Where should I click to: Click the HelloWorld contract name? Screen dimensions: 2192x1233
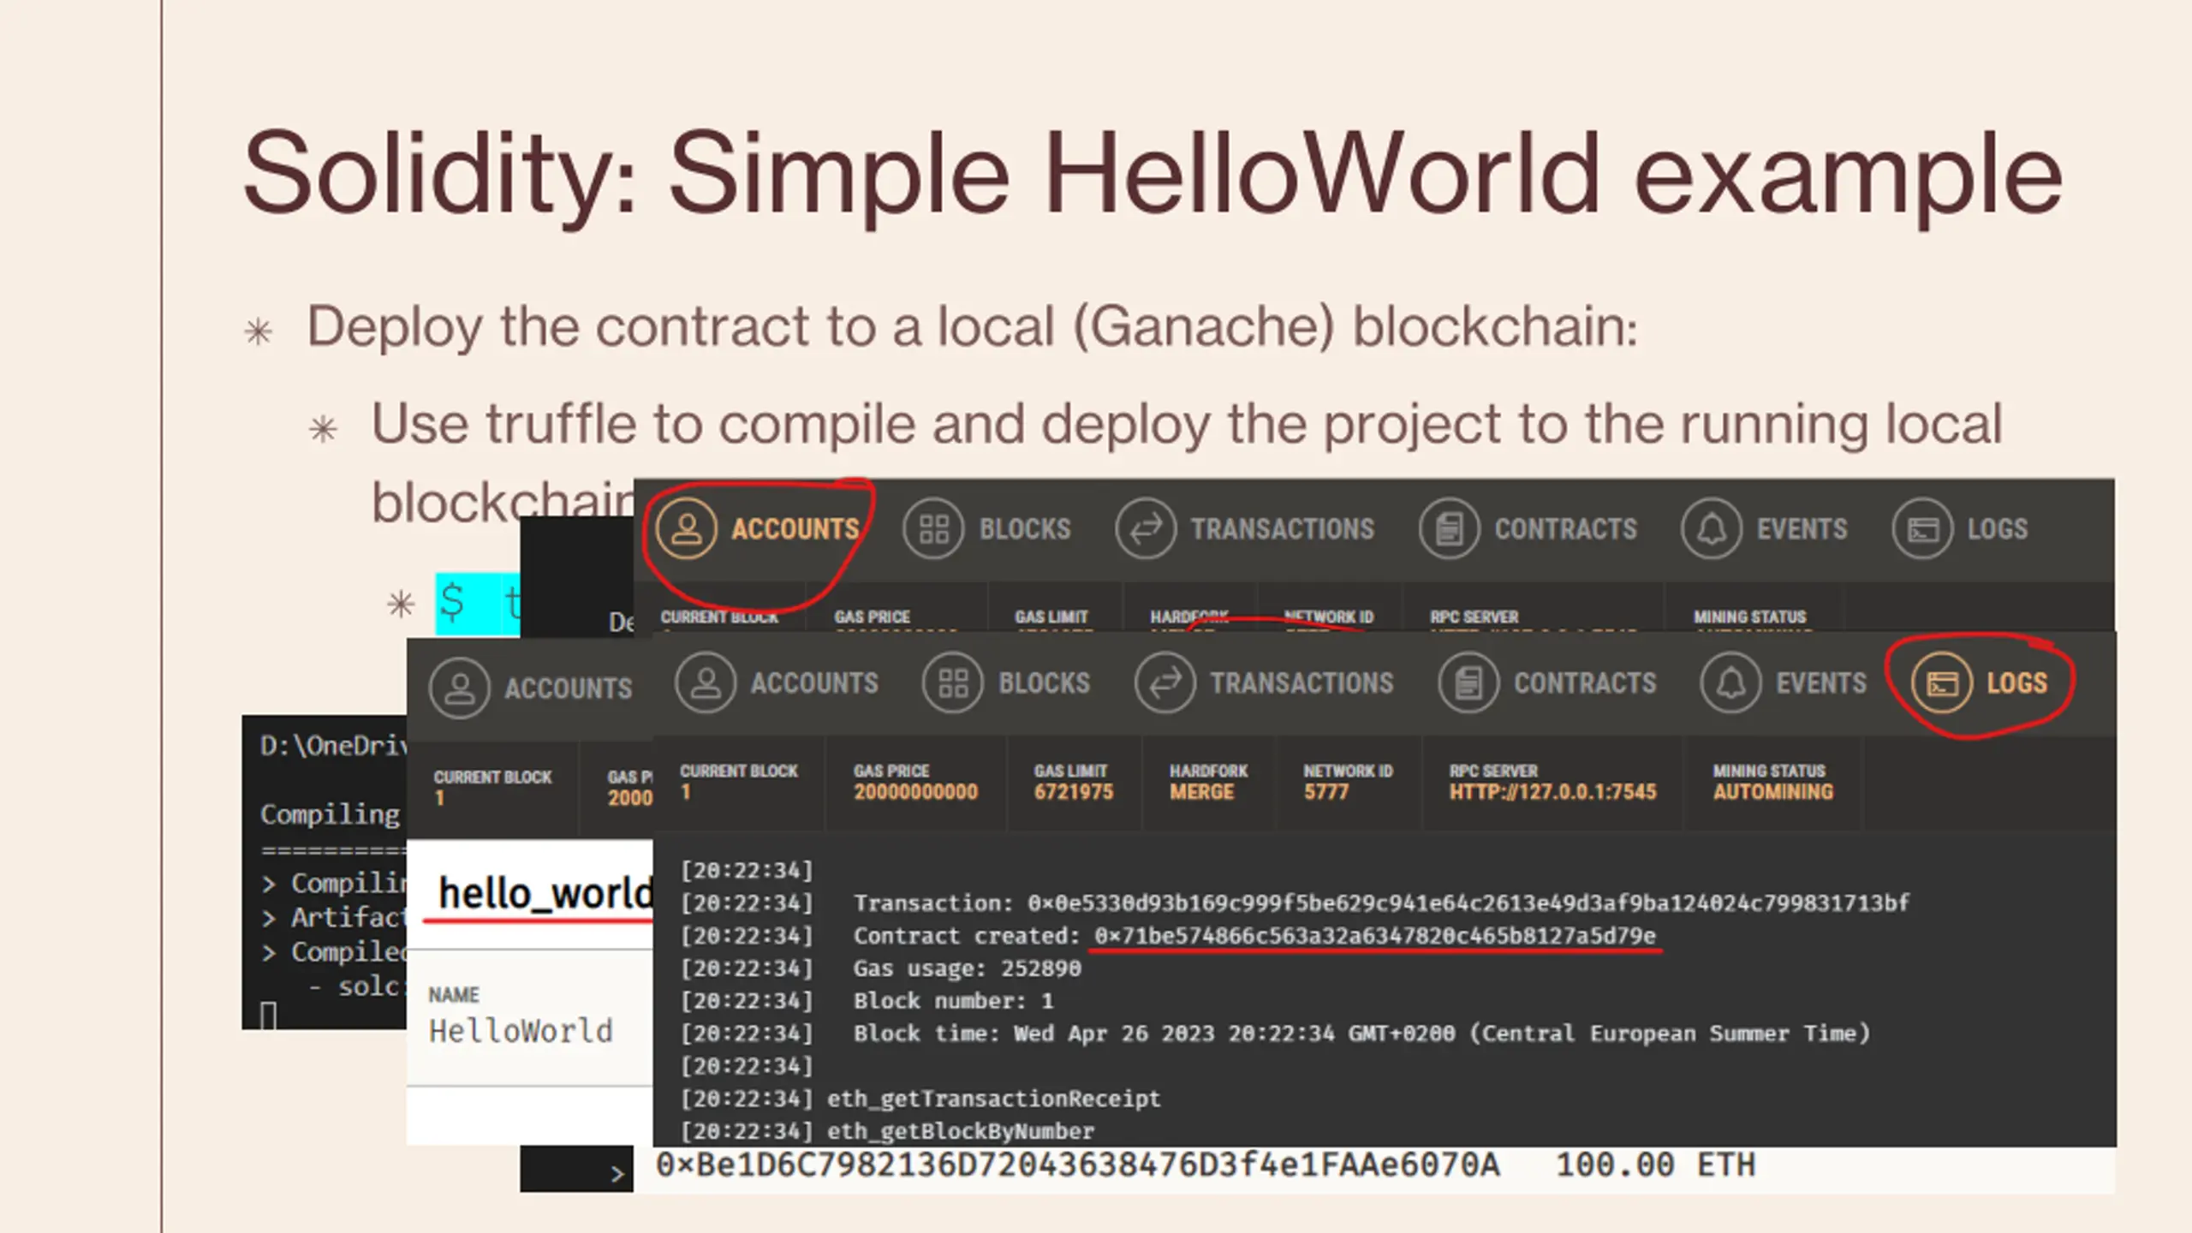(x=521, y=1031)
